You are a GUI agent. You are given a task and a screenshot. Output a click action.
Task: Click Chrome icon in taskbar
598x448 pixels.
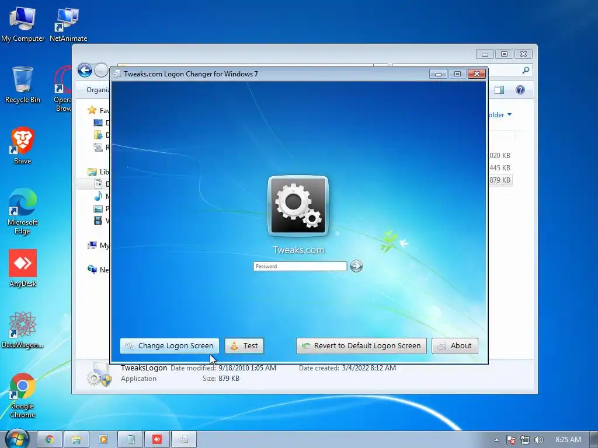[50, 439]
